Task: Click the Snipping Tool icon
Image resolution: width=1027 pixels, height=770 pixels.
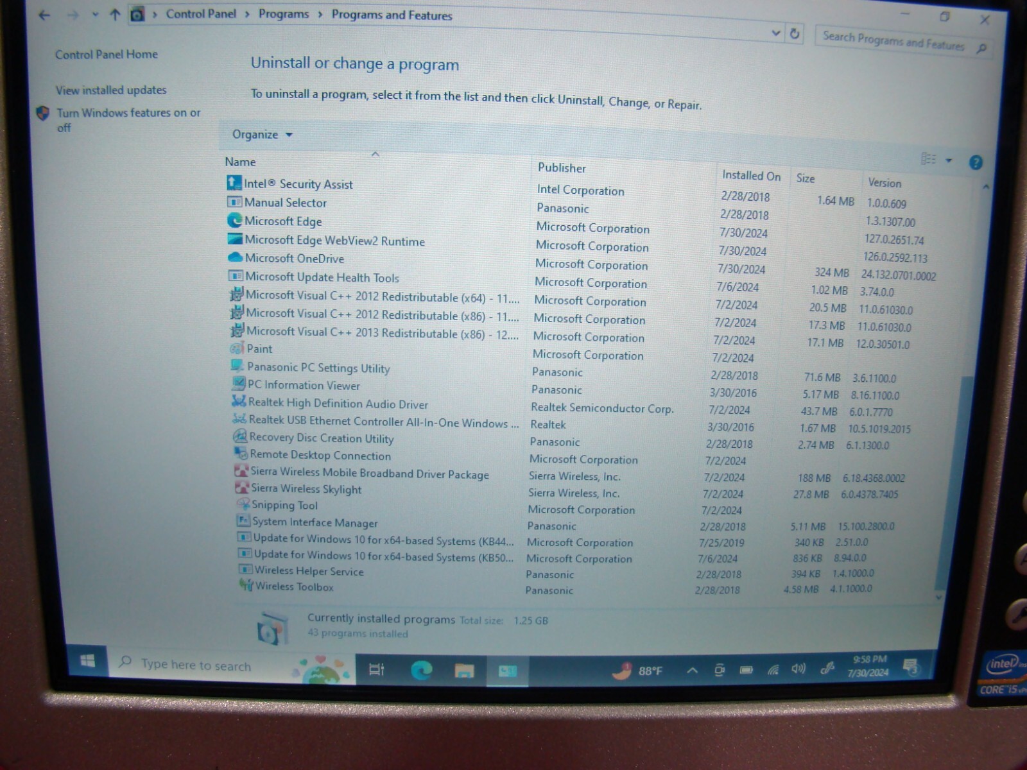Action: (x=243, y=504)
